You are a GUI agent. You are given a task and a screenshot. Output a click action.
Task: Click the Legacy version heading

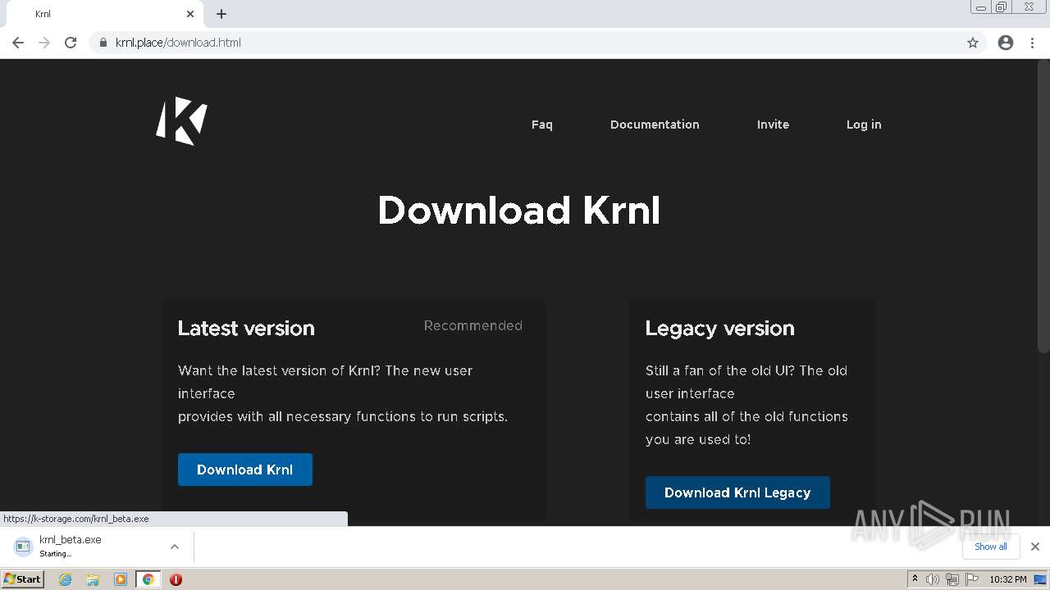(719, 329)
